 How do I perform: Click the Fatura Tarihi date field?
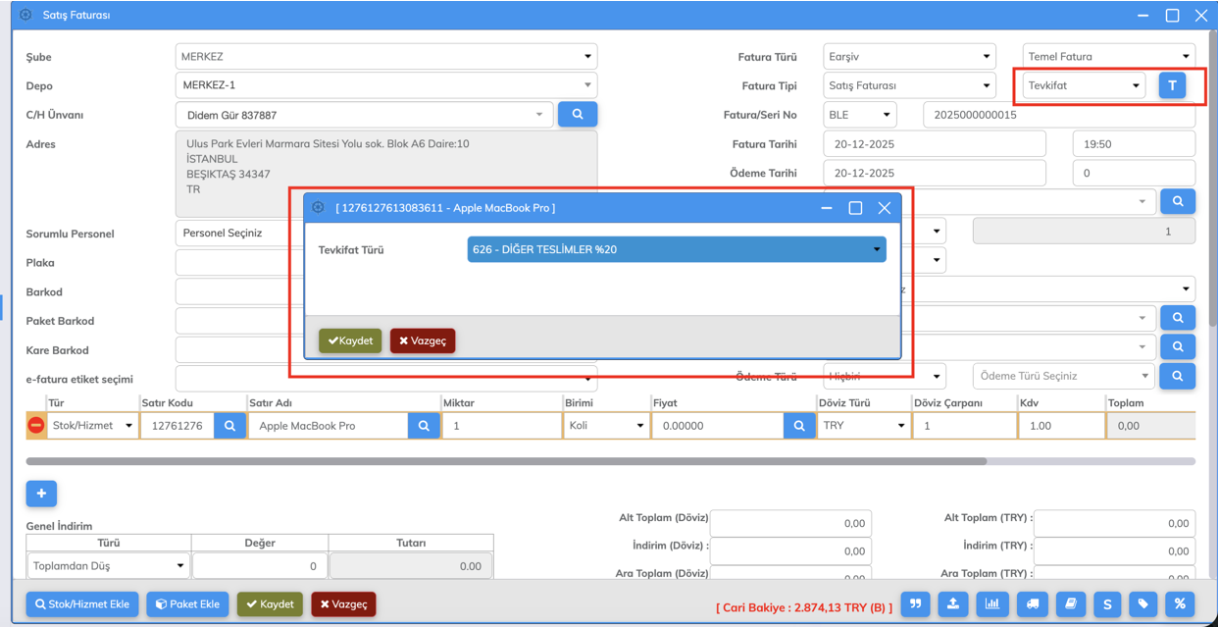coord(934,144)
